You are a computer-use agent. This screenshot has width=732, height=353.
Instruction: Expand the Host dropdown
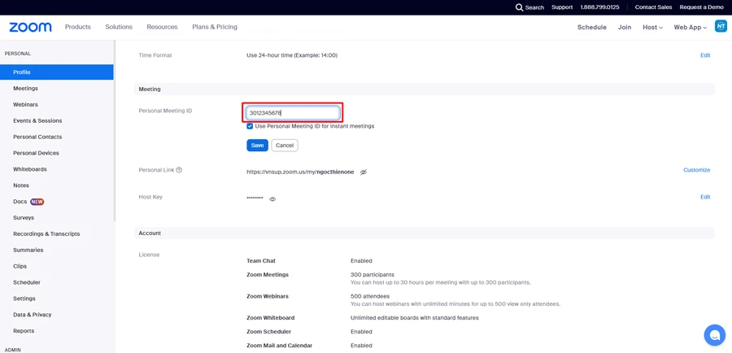coord(652,27)
